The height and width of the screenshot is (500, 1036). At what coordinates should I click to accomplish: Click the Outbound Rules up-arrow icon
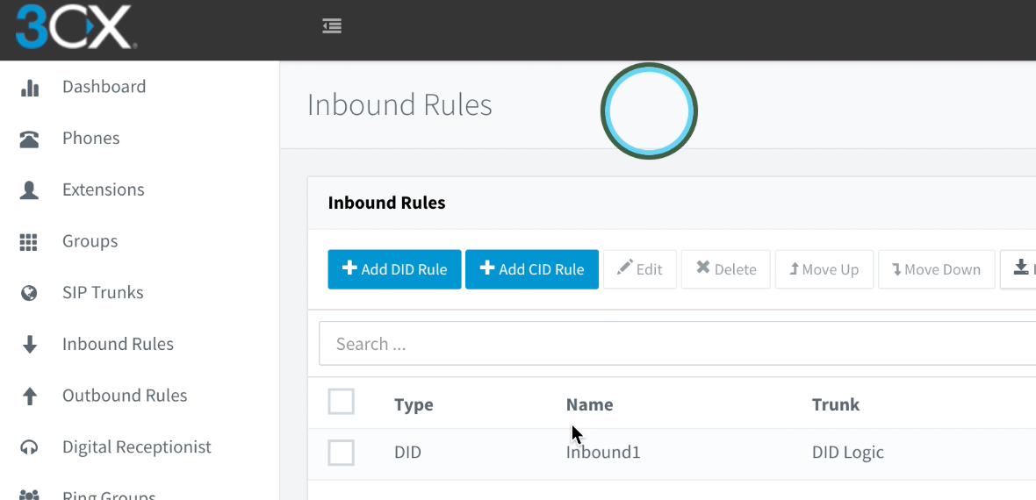coord(30,396)
